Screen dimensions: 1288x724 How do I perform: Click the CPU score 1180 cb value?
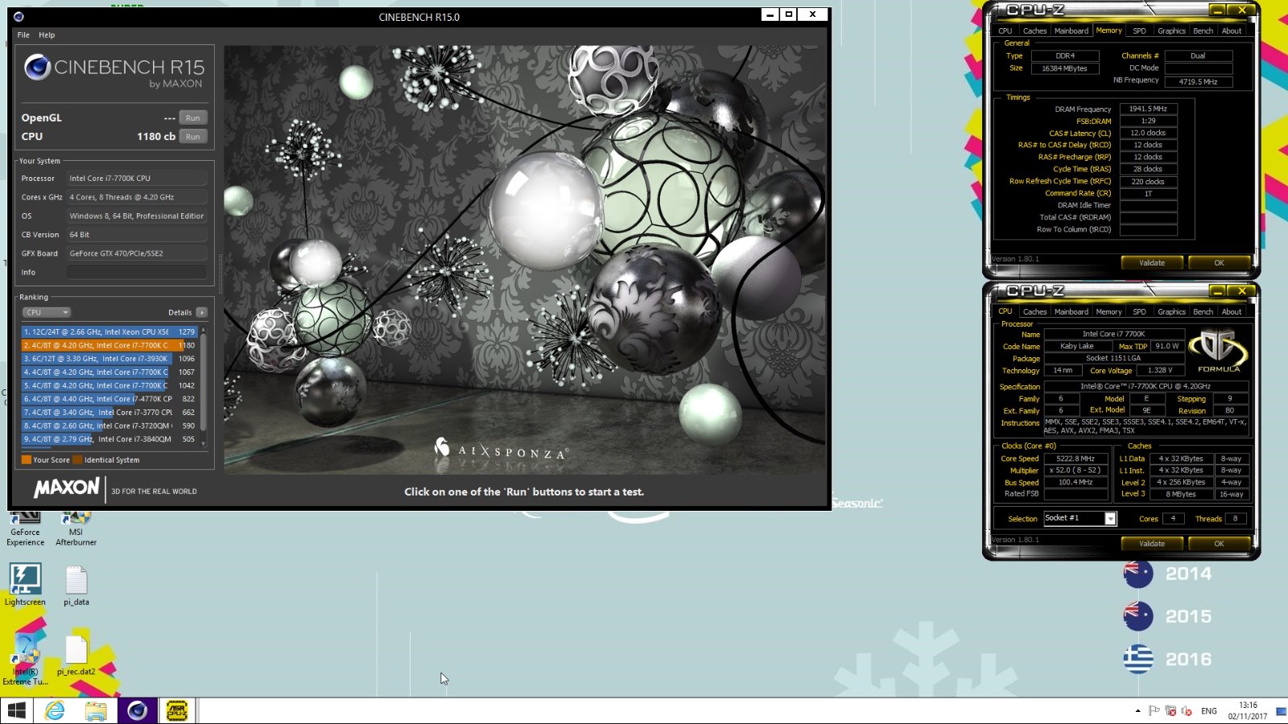pyautogui.click(x=156, y=136)
